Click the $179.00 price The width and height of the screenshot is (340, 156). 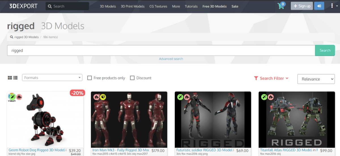click(158, 151)
